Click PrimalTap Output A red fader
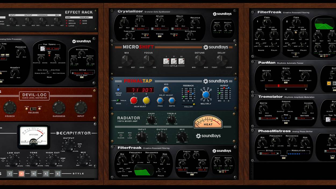The image size is (336, 189). coord(224,88)
